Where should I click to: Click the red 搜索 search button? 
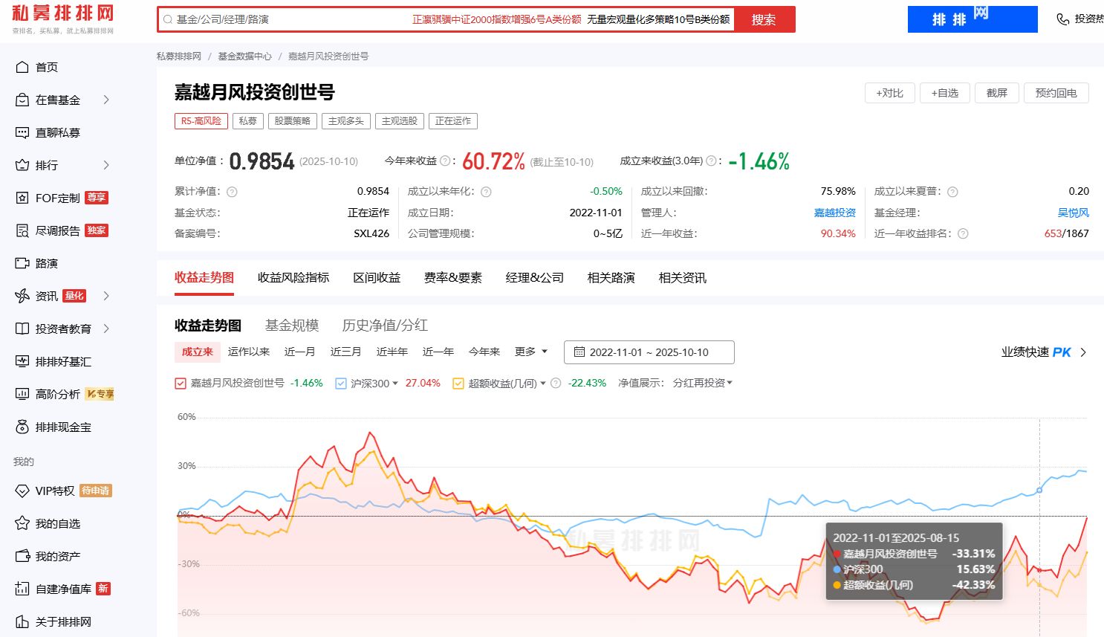coord(764,19)
